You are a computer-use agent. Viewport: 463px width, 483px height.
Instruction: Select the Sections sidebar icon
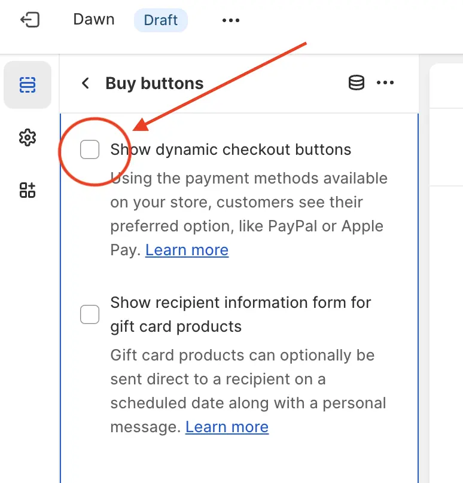[28, 85]
